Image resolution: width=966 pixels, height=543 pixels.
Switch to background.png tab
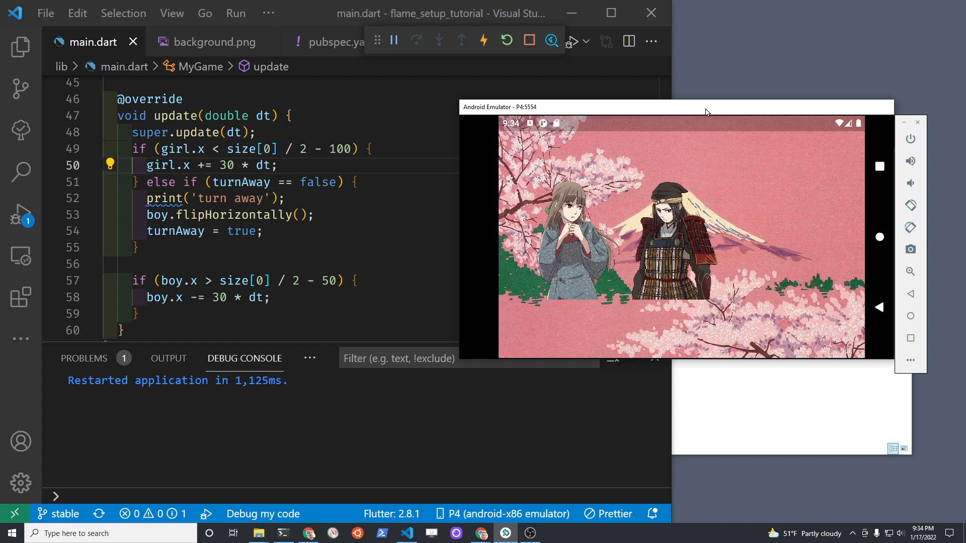pyautogui.click(x=213, y=42)
